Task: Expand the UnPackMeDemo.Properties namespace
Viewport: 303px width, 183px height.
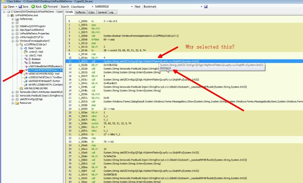Action: point(13,33)
